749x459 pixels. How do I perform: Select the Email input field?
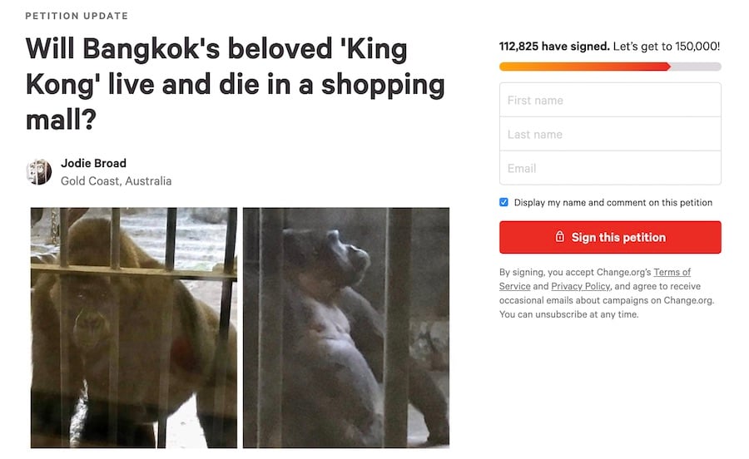(610, 168)
